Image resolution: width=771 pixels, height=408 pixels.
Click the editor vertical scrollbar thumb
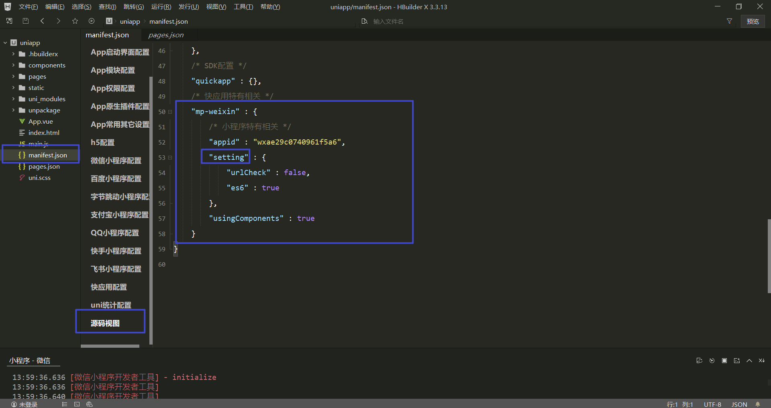pyautogui.click(x=769, y=256)
